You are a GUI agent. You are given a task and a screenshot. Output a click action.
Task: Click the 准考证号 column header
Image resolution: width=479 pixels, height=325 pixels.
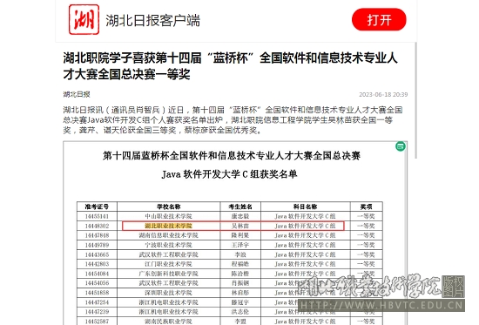click(x=97, y=207)
